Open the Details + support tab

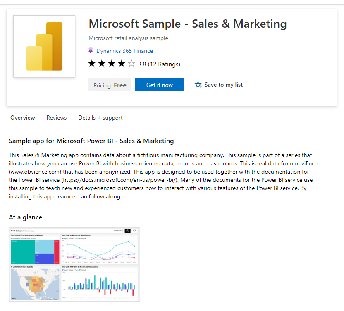100,118
